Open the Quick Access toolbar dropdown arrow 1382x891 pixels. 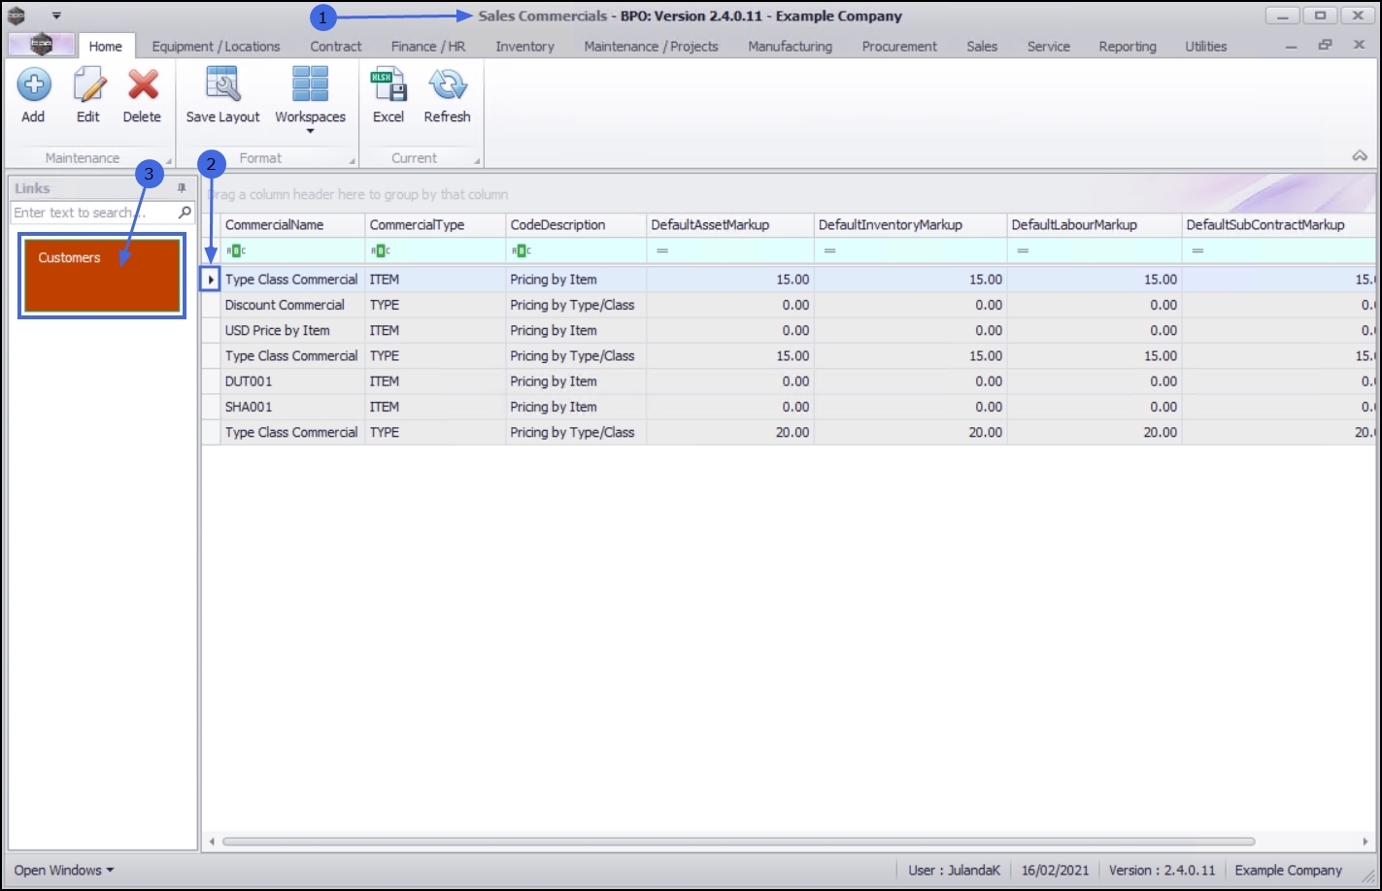click(x=56, y=16)
